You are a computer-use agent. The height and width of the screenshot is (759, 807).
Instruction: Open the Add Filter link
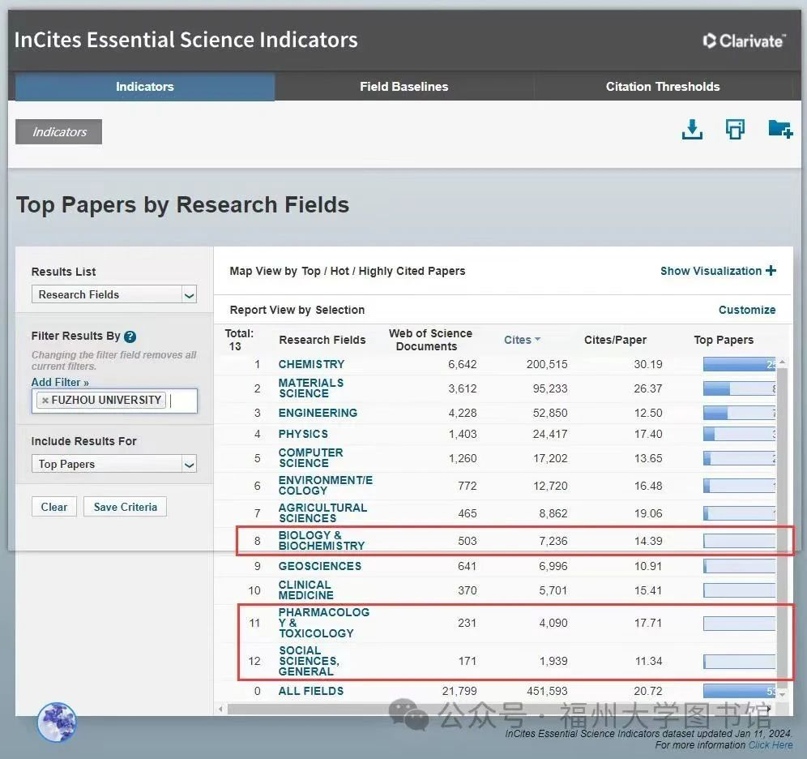point(60,382)
